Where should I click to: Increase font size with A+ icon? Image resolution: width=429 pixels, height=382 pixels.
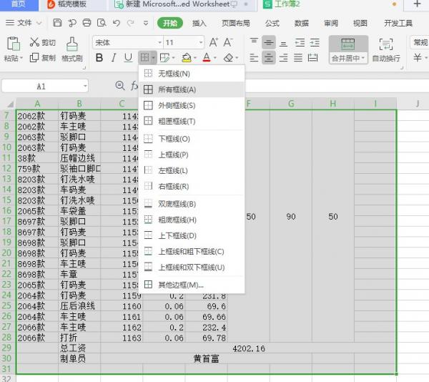[214, 42]
